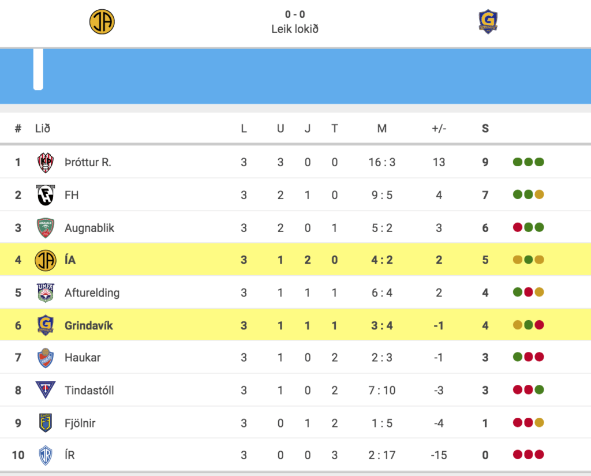Select the Tindastóll triangular crest
This screenshot has height=476, width=591.
[46, 390]
